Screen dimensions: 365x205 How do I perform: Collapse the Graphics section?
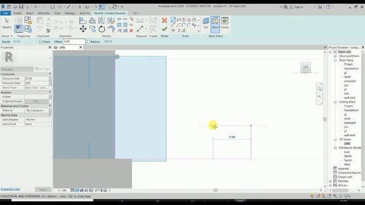[50, 92]
